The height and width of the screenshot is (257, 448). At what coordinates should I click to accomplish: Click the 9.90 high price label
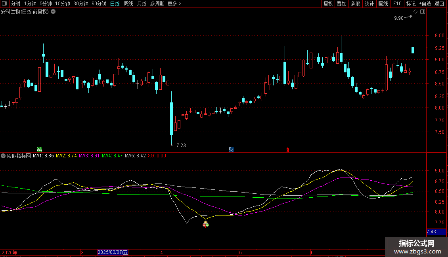pyautogui.click(x=398, y=18)
